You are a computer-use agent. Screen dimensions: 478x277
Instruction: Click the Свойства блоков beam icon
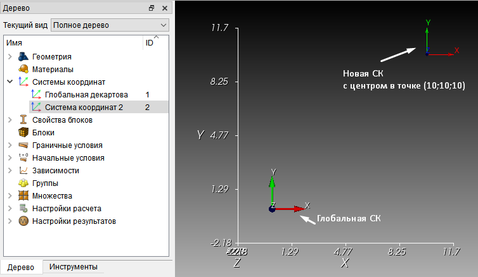(23, 120)
